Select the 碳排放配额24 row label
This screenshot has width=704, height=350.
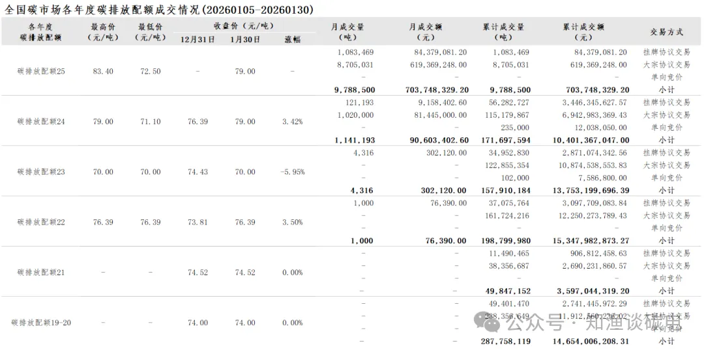41,122
